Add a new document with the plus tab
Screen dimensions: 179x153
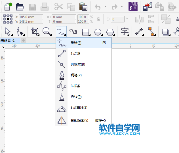24,41
